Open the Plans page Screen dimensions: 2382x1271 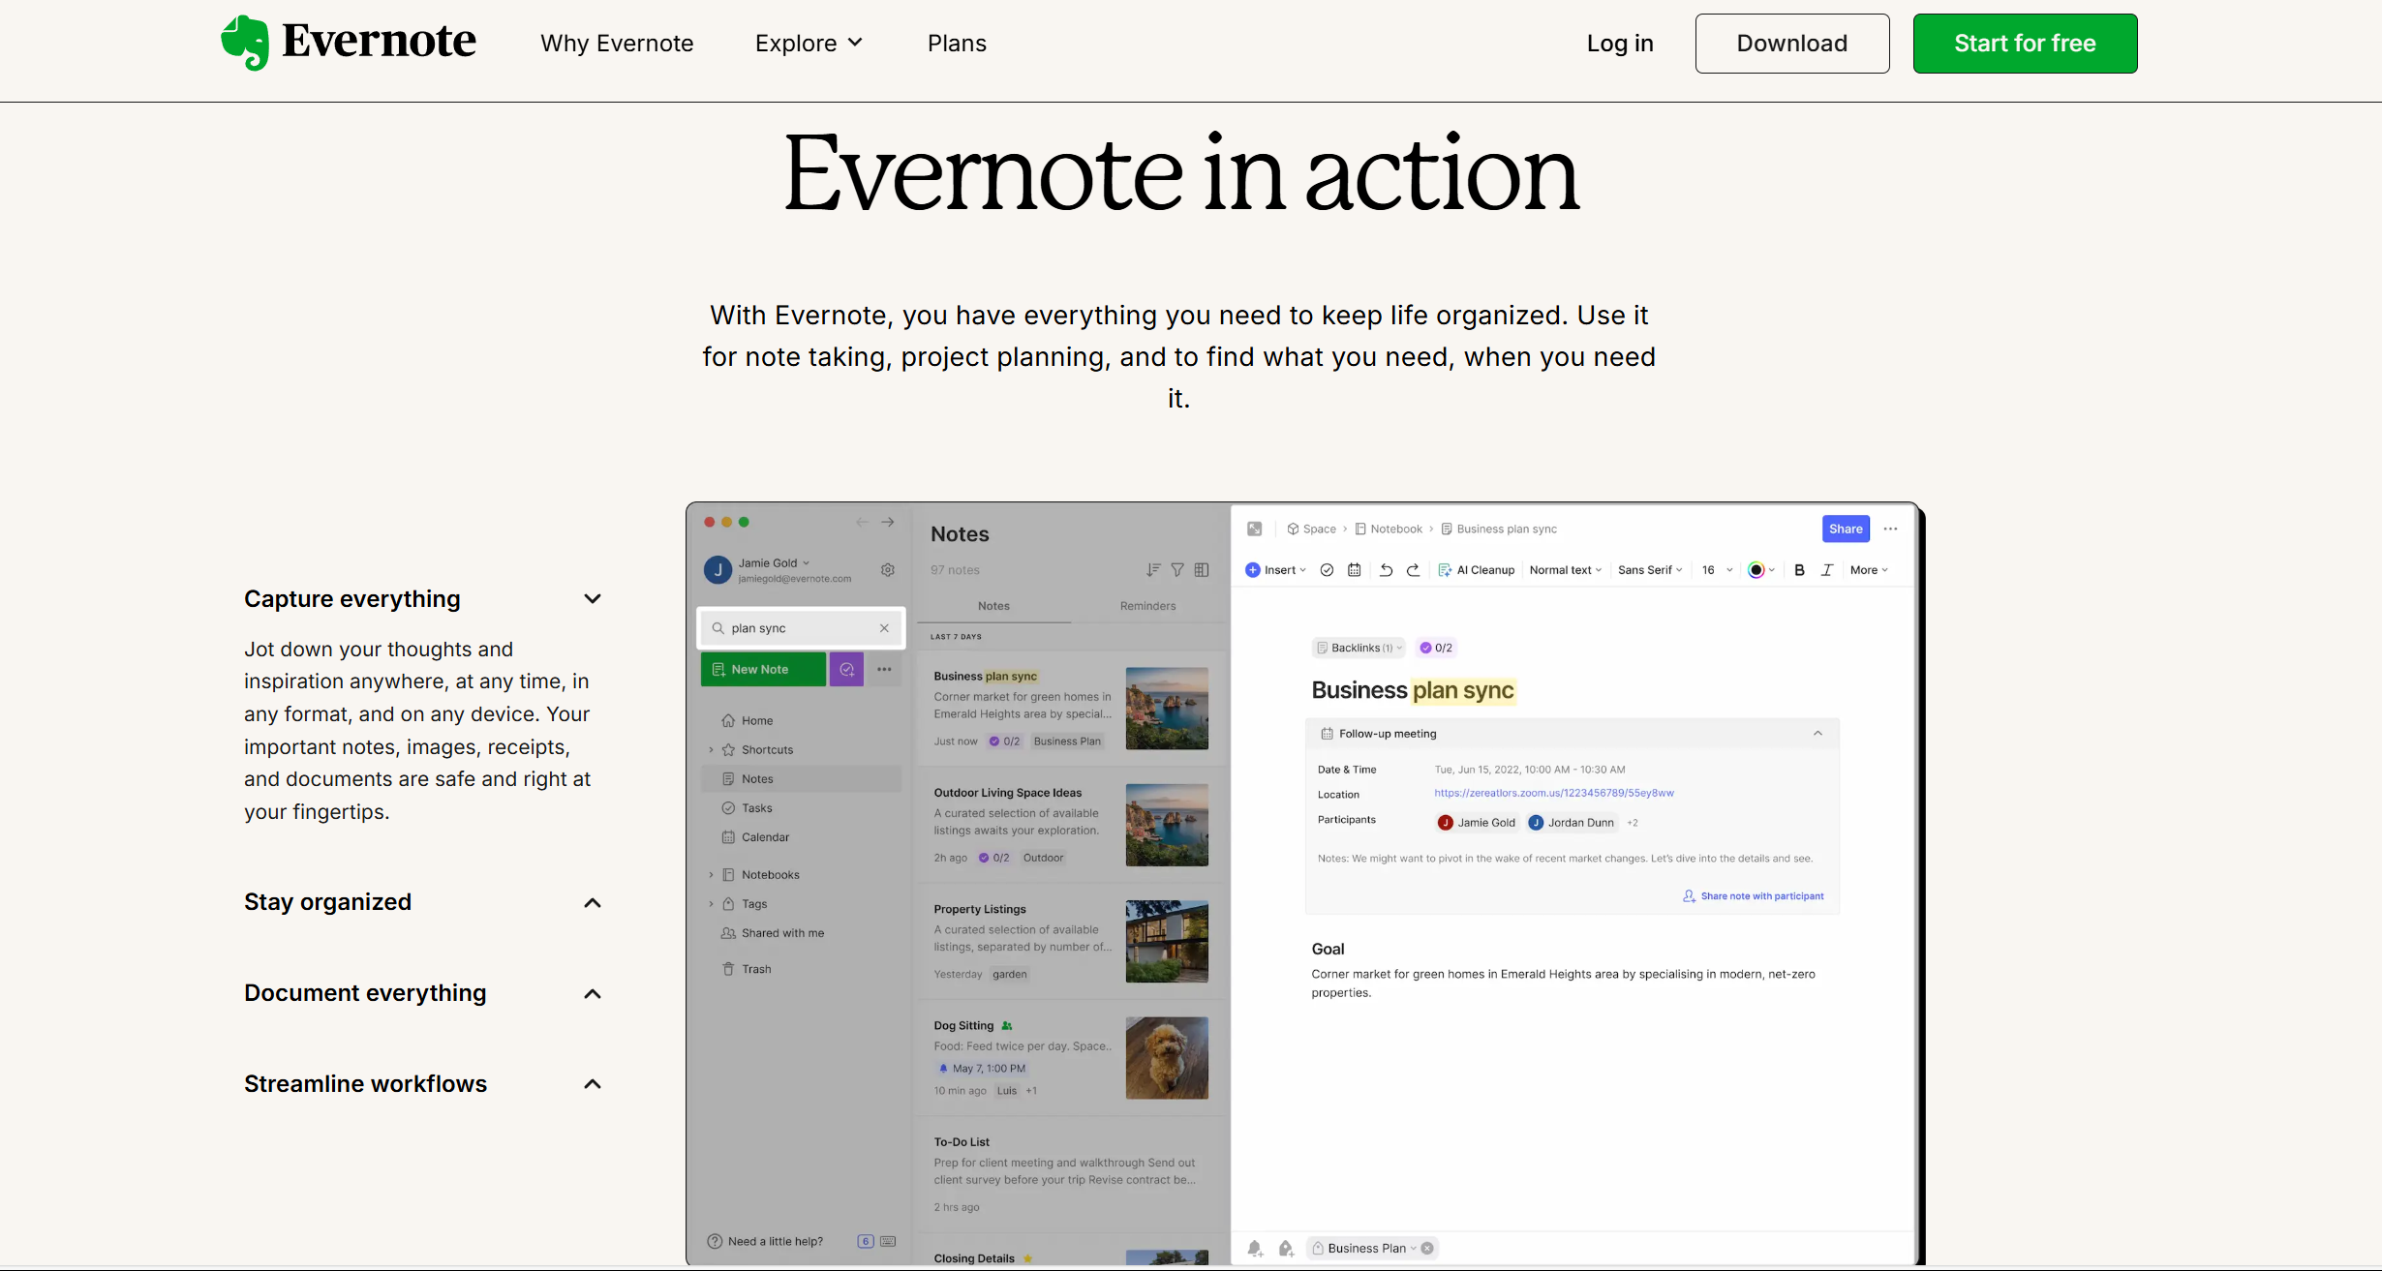(x=957, y=44)
